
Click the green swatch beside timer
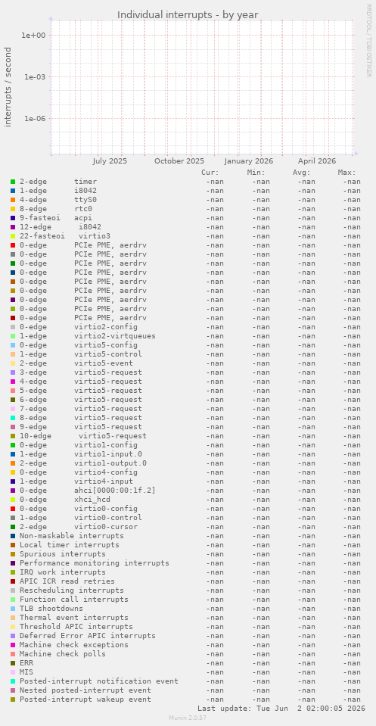(13, 182)
